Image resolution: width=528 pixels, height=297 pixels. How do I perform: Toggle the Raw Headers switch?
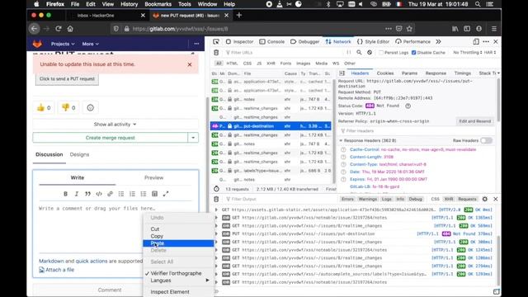(x=486, y=140)
